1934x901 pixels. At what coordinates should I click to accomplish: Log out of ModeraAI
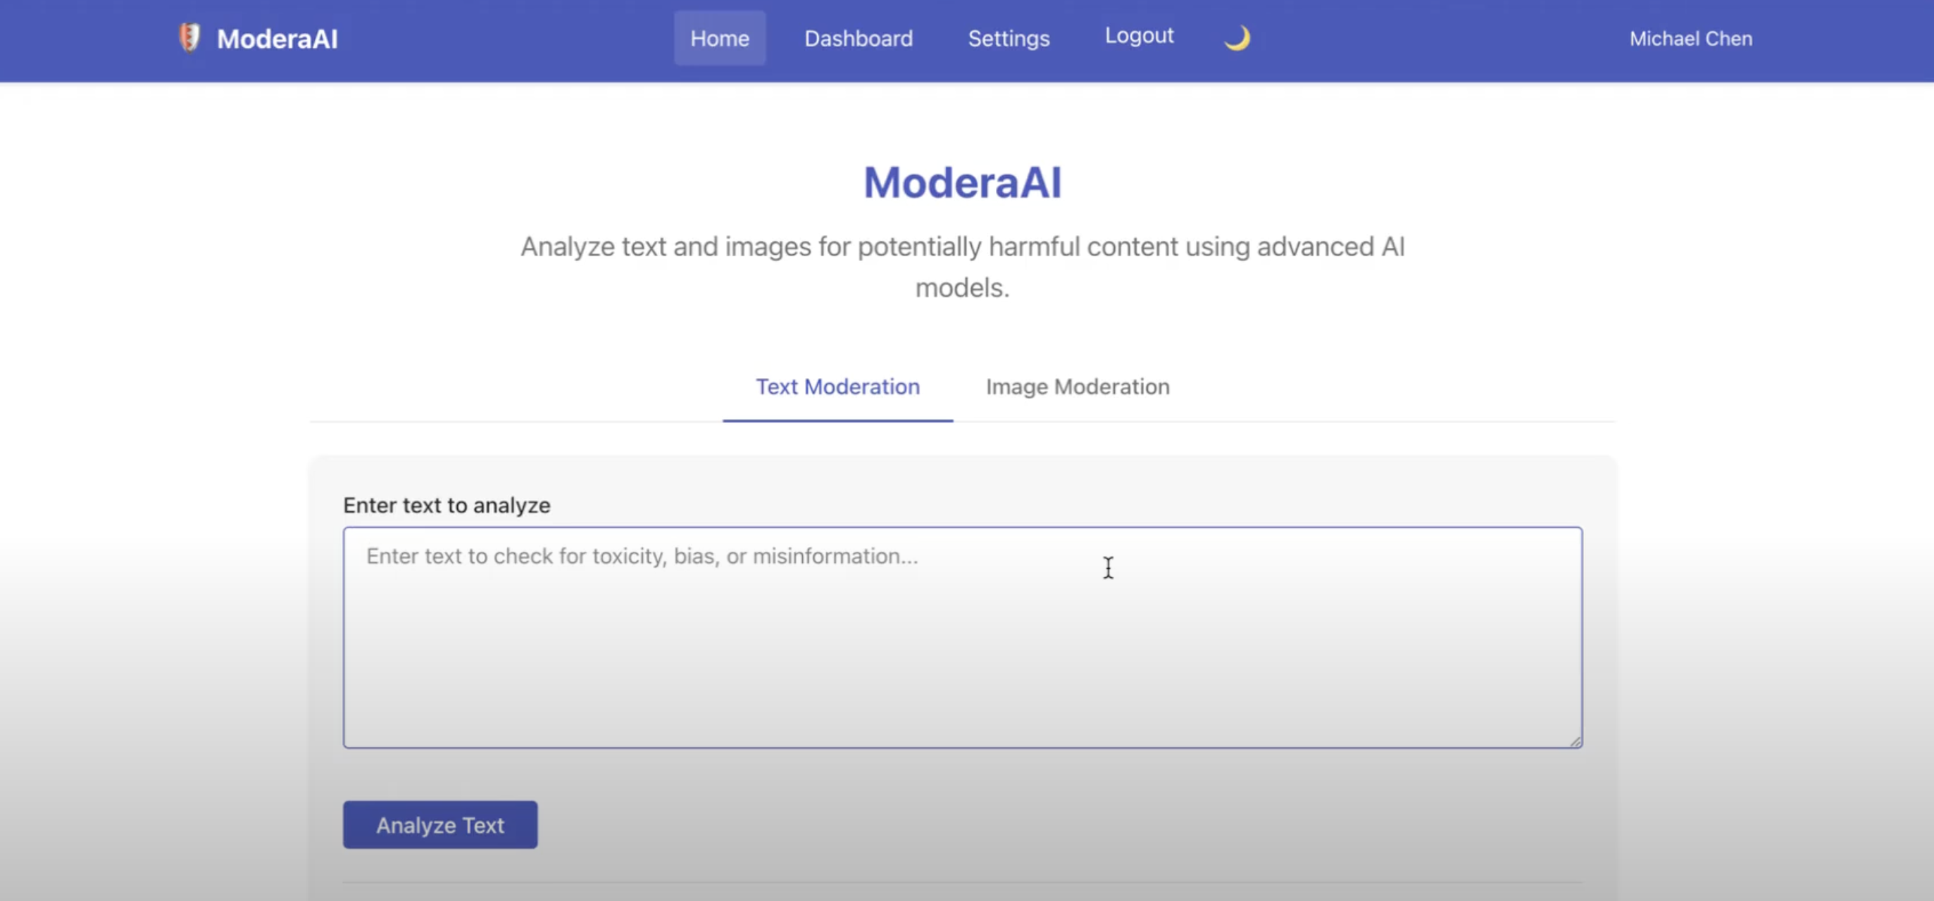(1139, 35)
